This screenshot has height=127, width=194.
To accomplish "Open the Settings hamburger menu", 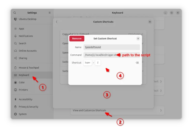I will click(50, 13).
